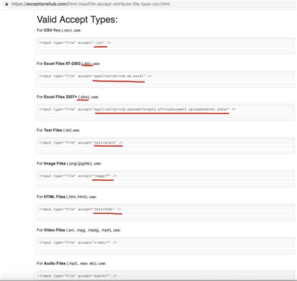297x281 pixels.
Task: Click the text/html accept code line
Action: pyautogui.click(x=80, y=209)
